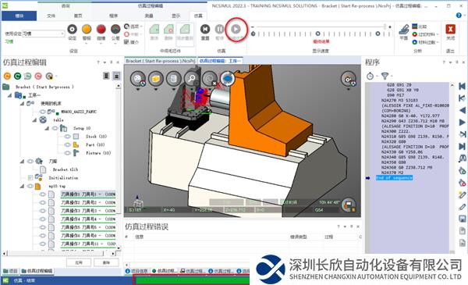468x285 pixels.
Task: Toggle visibility eye of Part (10)
Action: point(68,145)
